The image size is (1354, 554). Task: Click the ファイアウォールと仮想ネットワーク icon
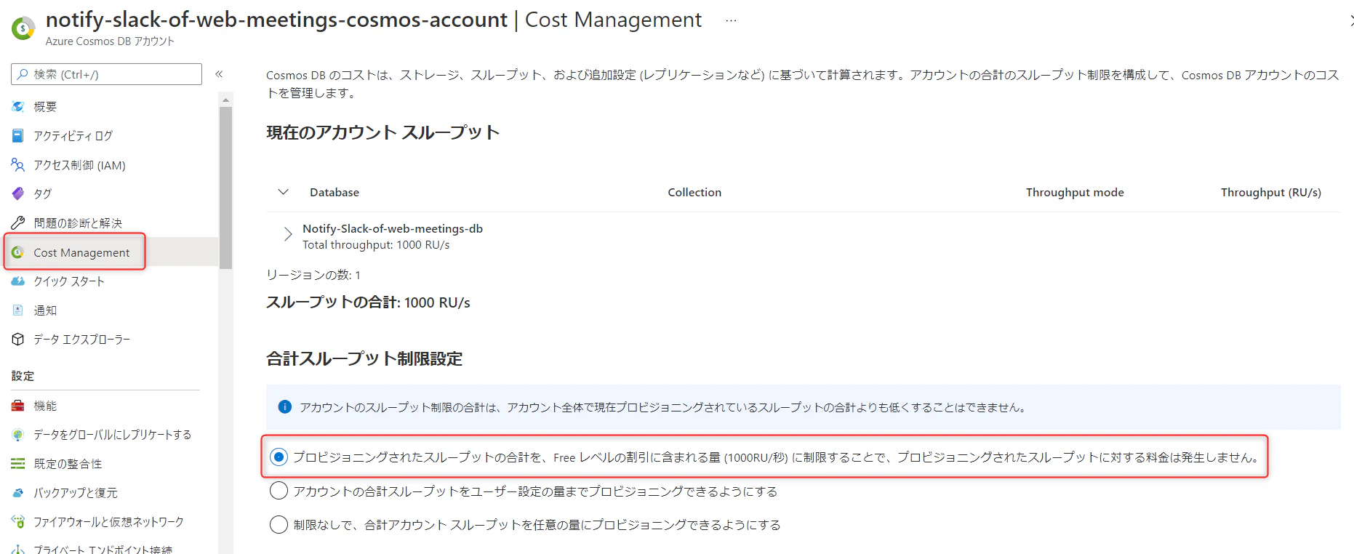(18, 522)
